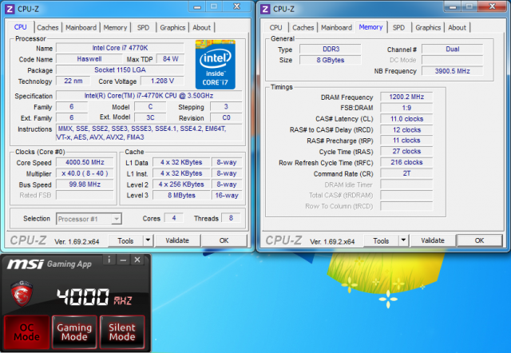Click the Row Refresh Cycle Time 216 clocks
Viewport: 511px width, 353px height.
tap(406, 162)
